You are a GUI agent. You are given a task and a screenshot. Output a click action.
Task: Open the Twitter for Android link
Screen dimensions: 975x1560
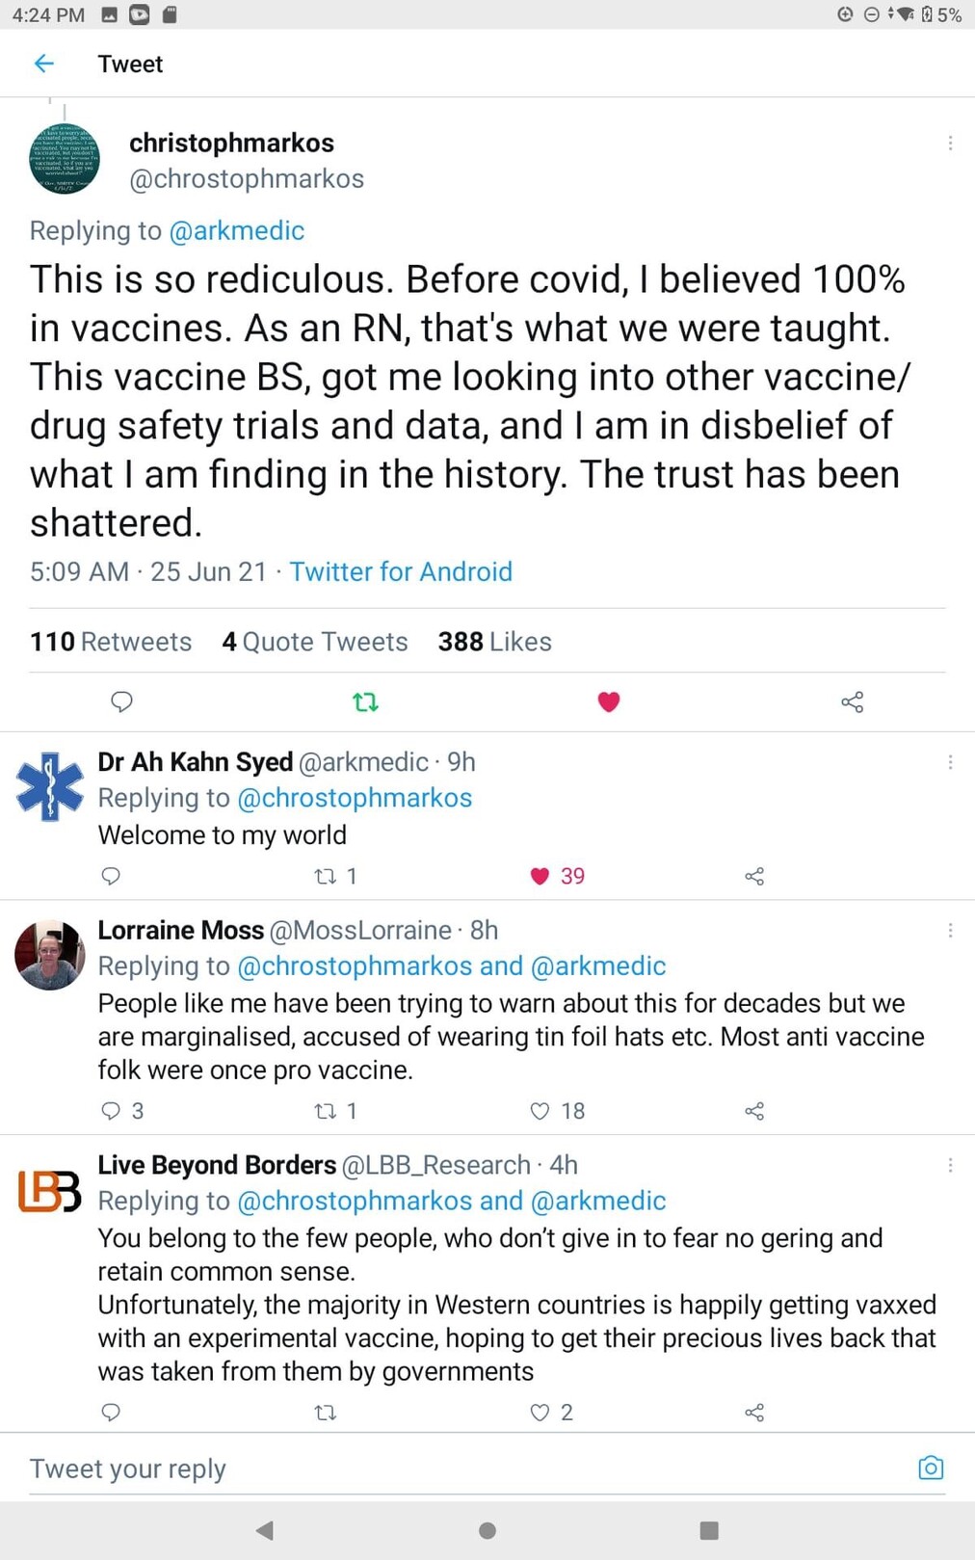(x=401, y=571)
